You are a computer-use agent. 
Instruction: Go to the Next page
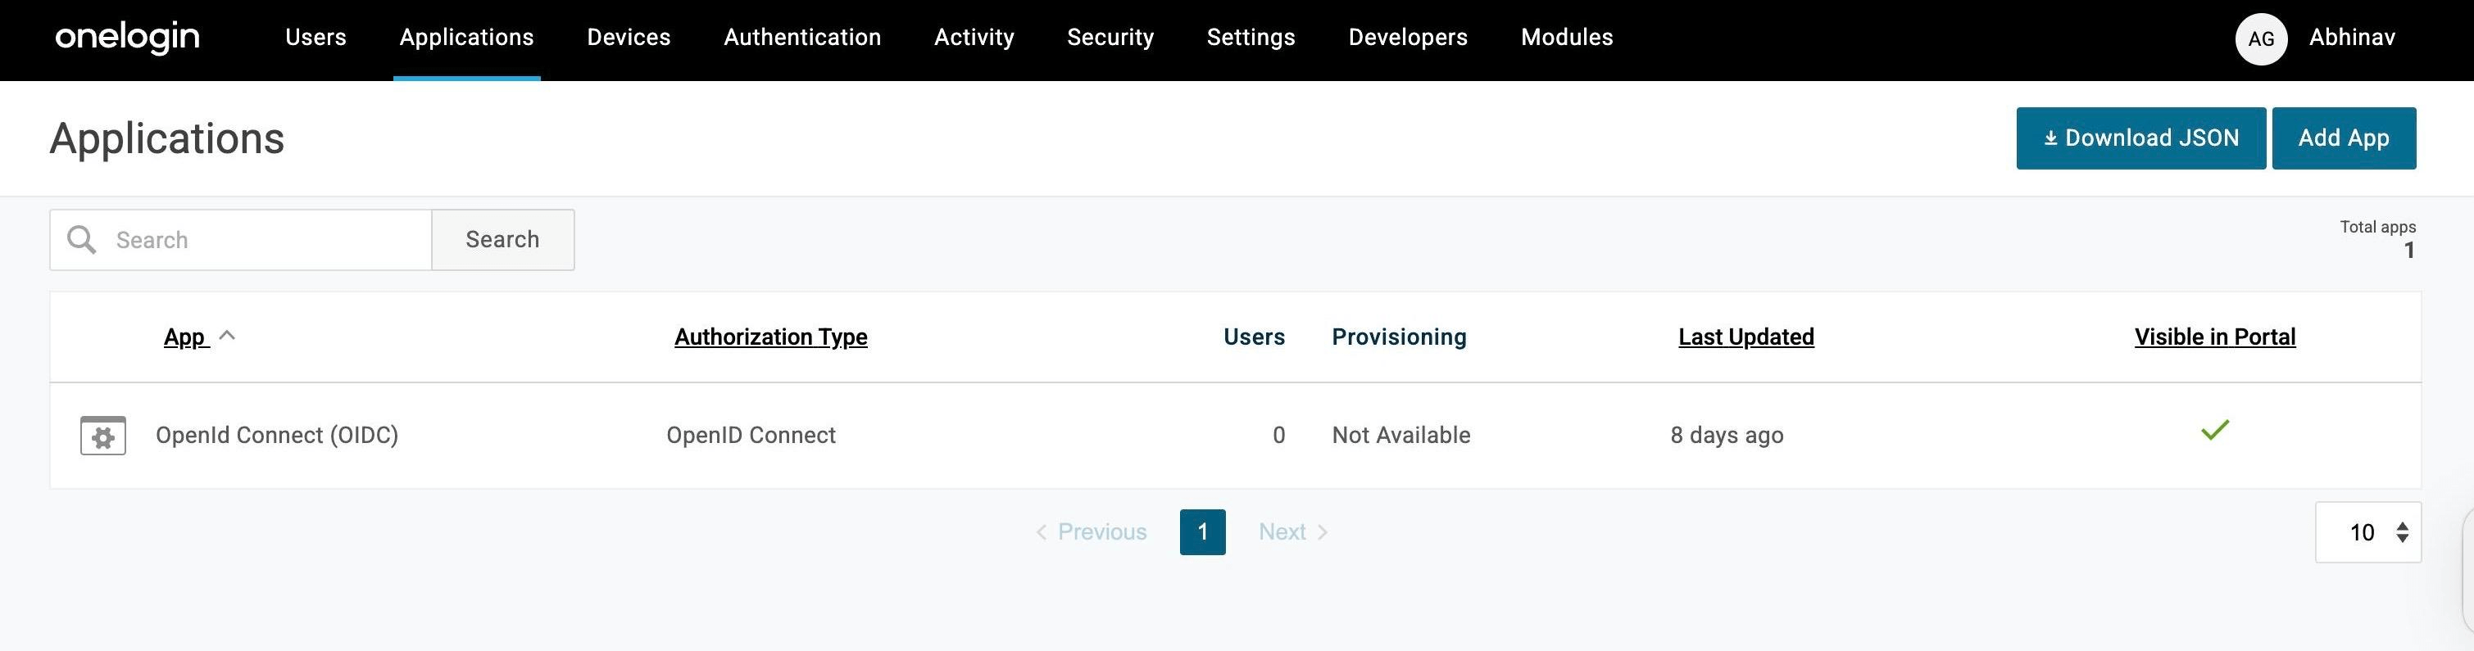click(x=1292, y=532)
